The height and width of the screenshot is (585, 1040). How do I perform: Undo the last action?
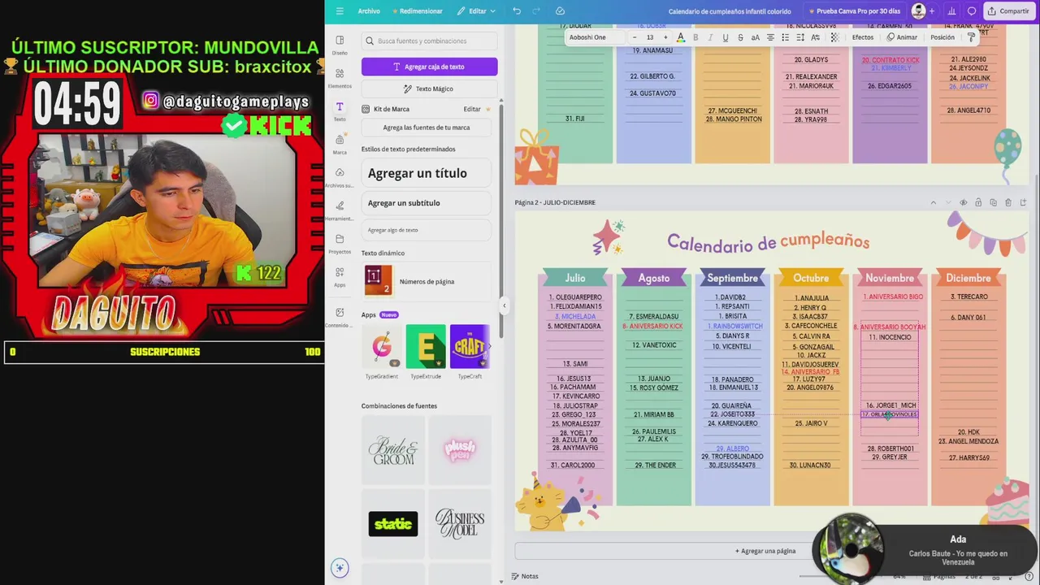517,11
